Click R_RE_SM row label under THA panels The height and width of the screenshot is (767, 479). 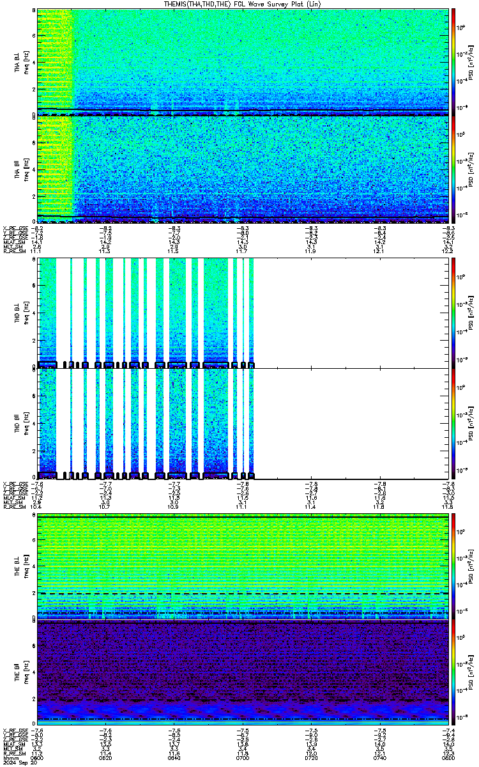[13, 251]
